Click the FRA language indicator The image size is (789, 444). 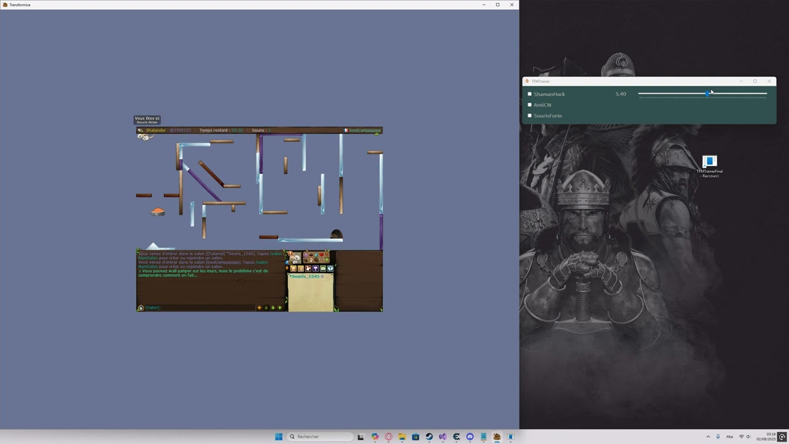[x=730, y=437]
